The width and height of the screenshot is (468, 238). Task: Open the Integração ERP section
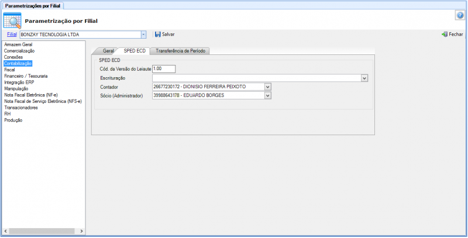(x=19, y=82)
